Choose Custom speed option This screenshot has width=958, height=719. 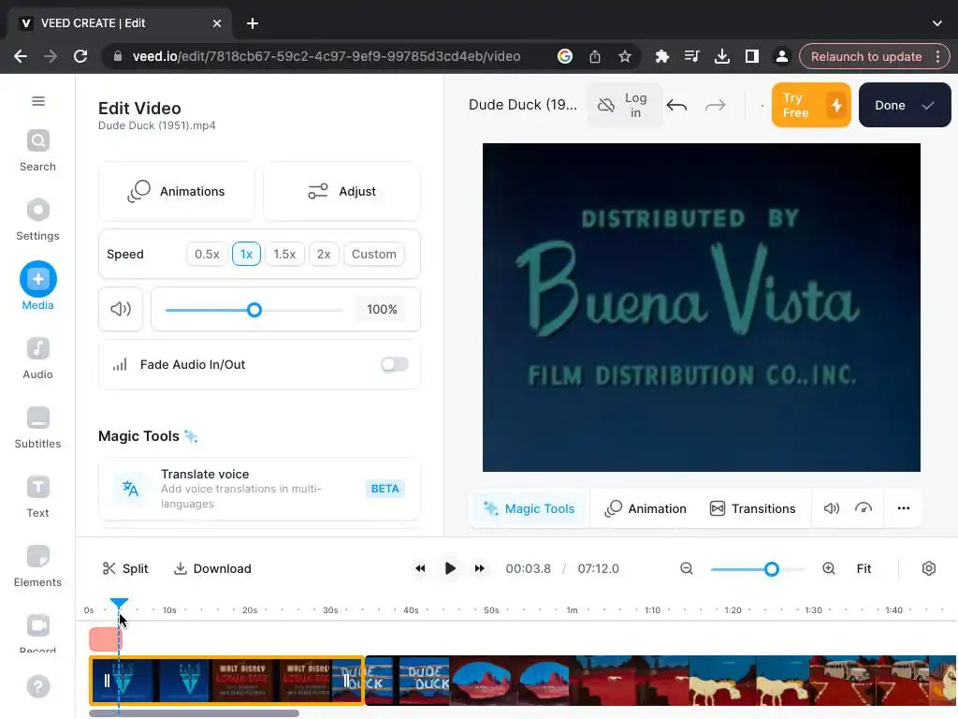click(374, 254)
